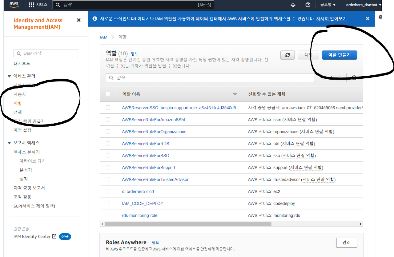The height and width of the screenshot is (257, 394).
Task: Open the 정보 link beside Roles Anywhere
Action: (155, 243)
